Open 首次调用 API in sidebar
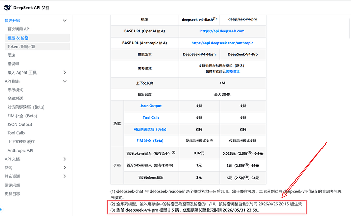Image resolution: width=351 pixels, height=216 pixels. [19, 29]
